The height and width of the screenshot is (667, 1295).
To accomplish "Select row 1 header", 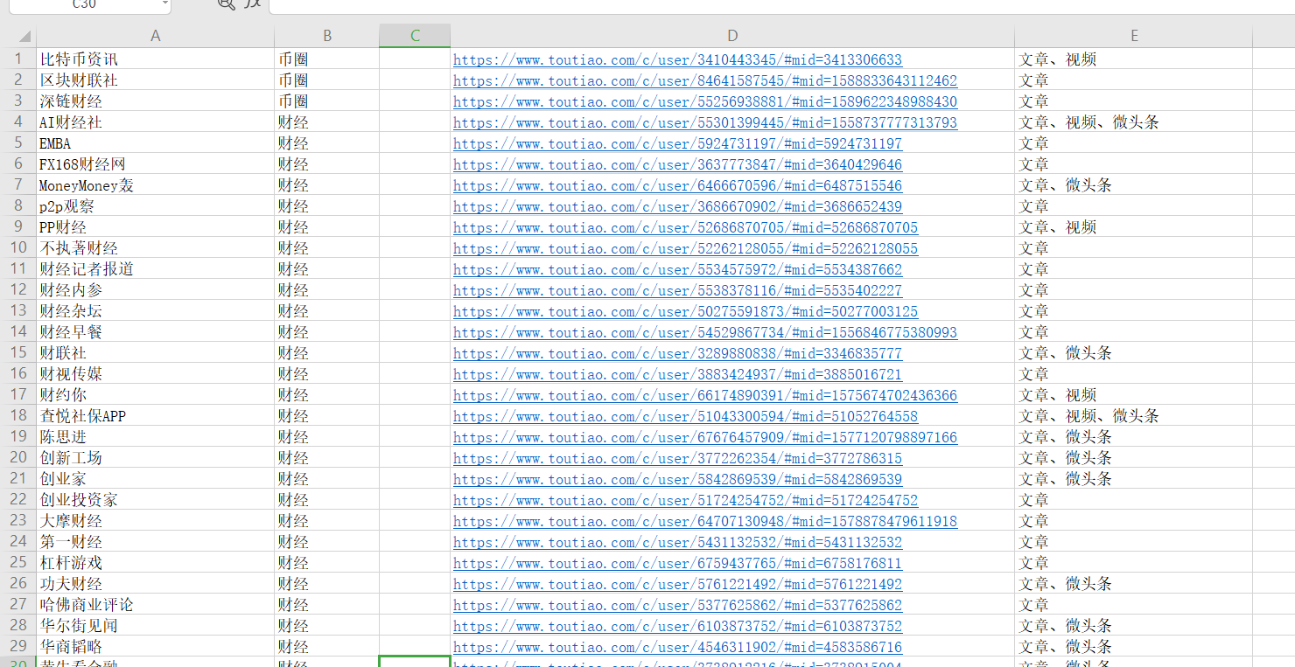I will [17, 59].
